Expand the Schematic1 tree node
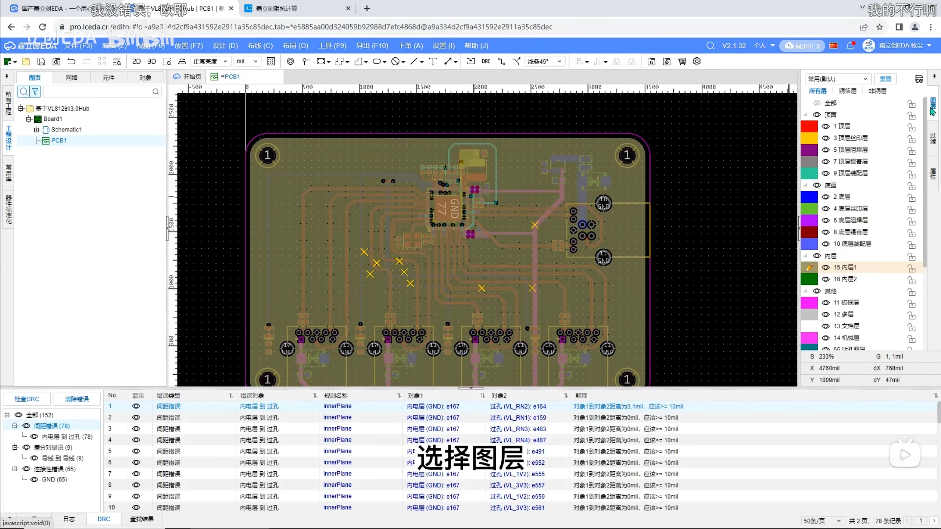 (x=36, y=130)
